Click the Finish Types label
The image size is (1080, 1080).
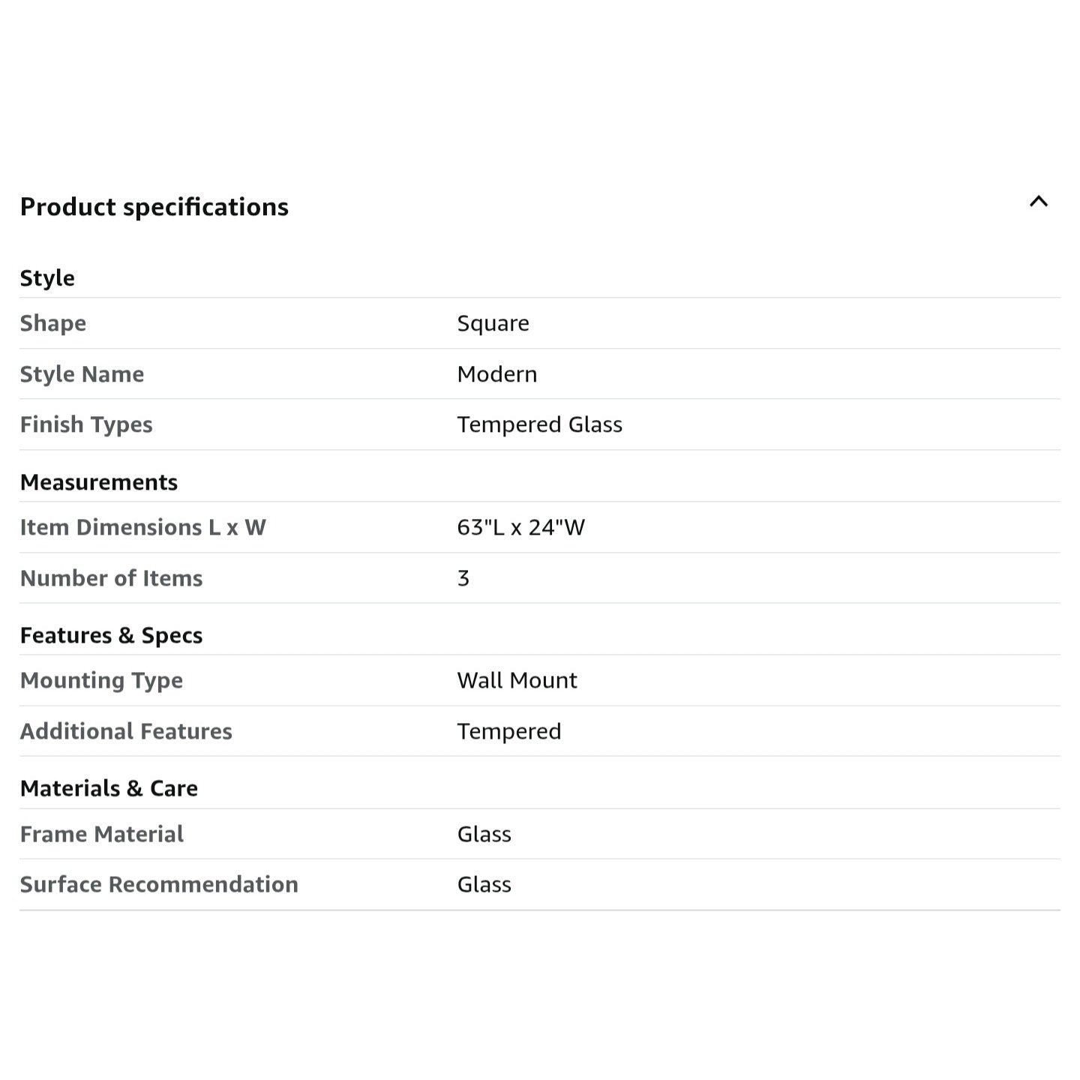pos(86,424)
